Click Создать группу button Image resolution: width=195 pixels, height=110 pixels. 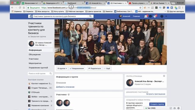tap(157, 104)
